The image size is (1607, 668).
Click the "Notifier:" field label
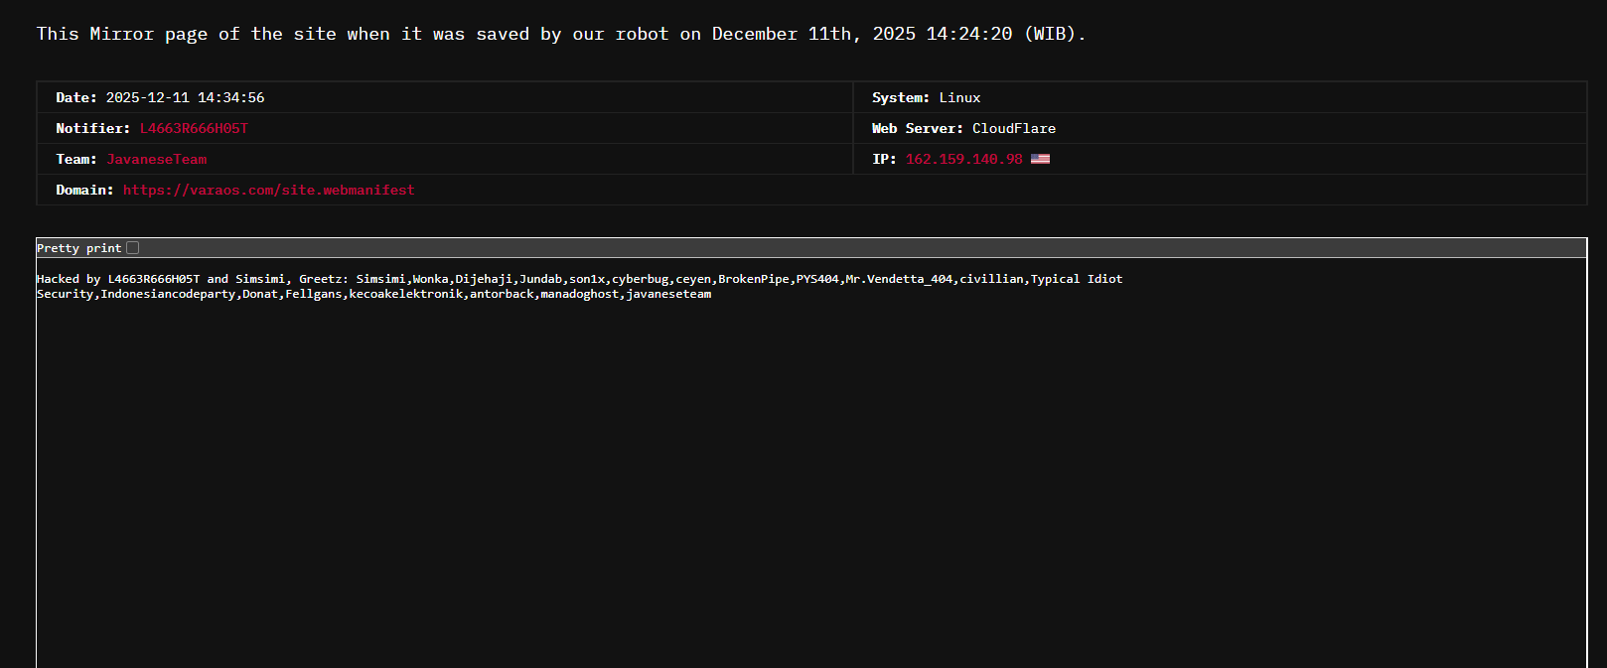(92, 128)
